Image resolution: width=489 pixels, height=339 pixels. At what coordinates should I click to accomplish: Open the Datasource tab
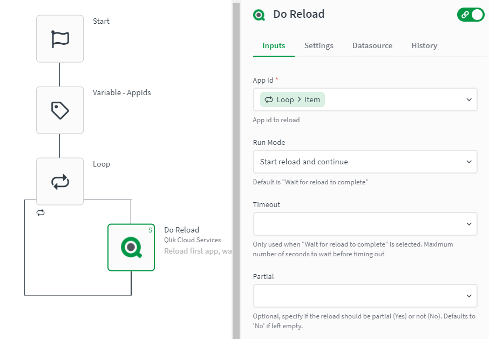pyautogui.click(x=372, y=45)
